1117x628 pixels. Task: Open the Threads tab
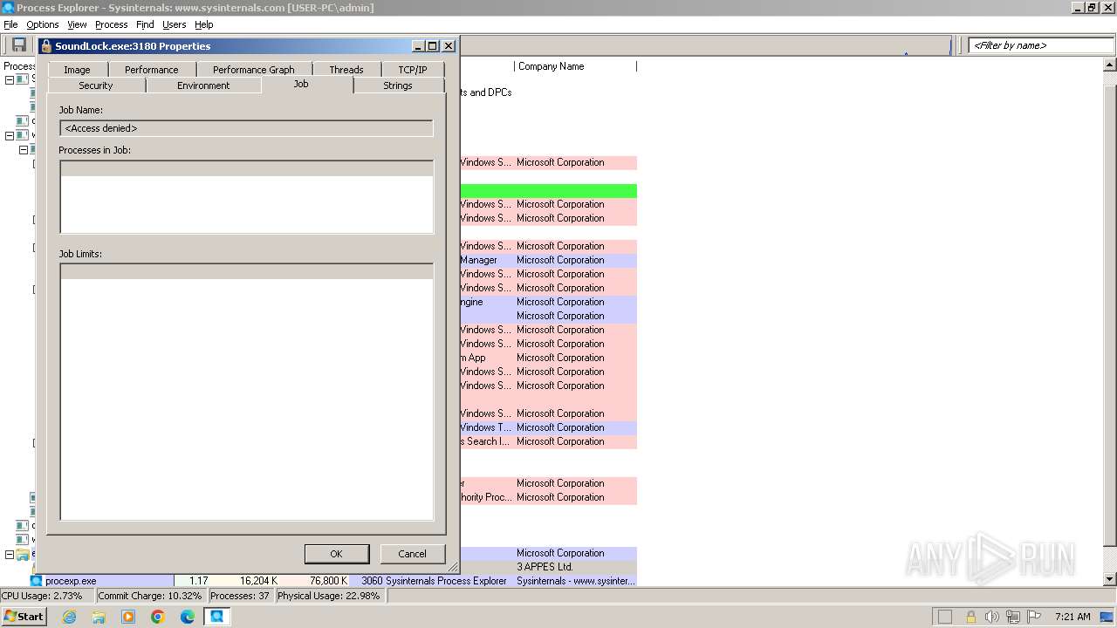click(346, 70)
